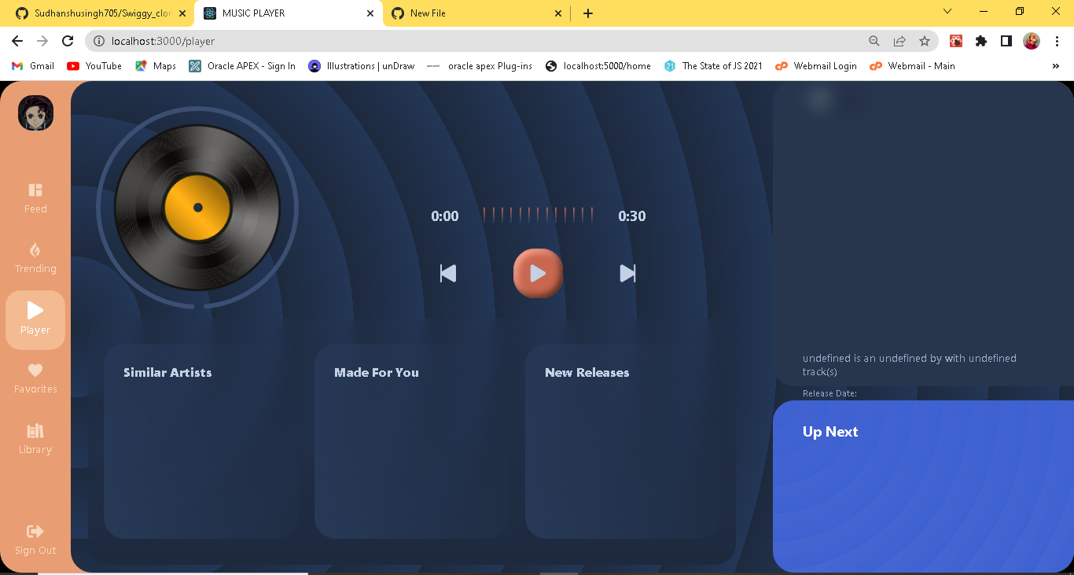Click the song progress bar
This screenshot has width=1074, height=575.
[538, 214]
